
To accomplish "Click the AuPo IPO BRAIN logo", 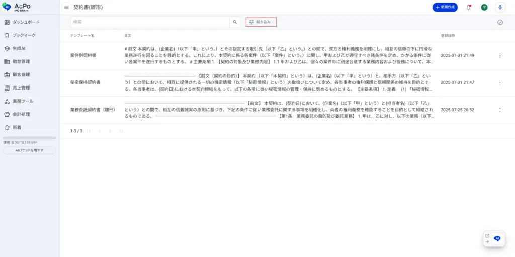I will pyautogui.click(x=17, y=7).
